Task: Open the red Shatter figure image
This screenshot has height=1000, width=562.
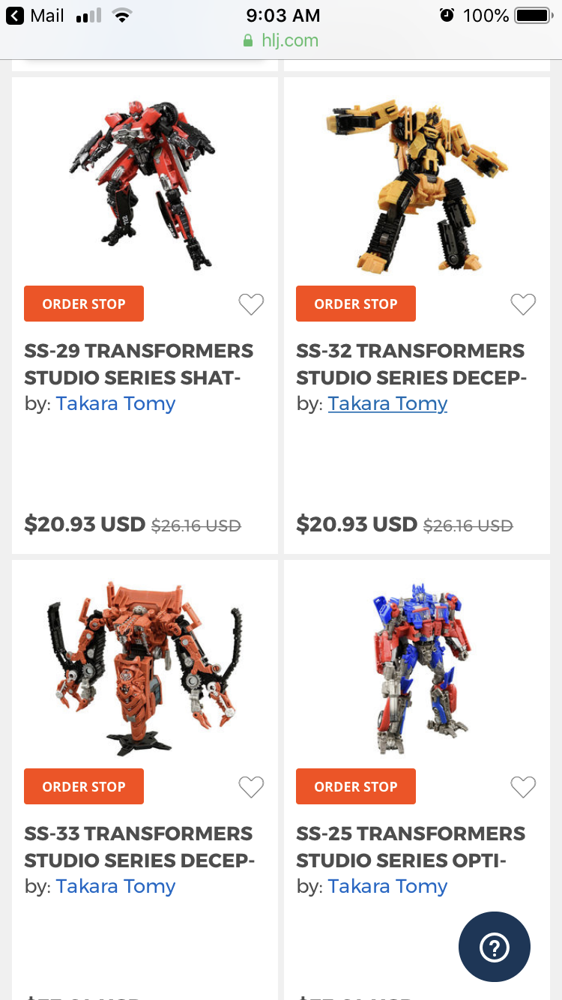Action: pos(145,184)
